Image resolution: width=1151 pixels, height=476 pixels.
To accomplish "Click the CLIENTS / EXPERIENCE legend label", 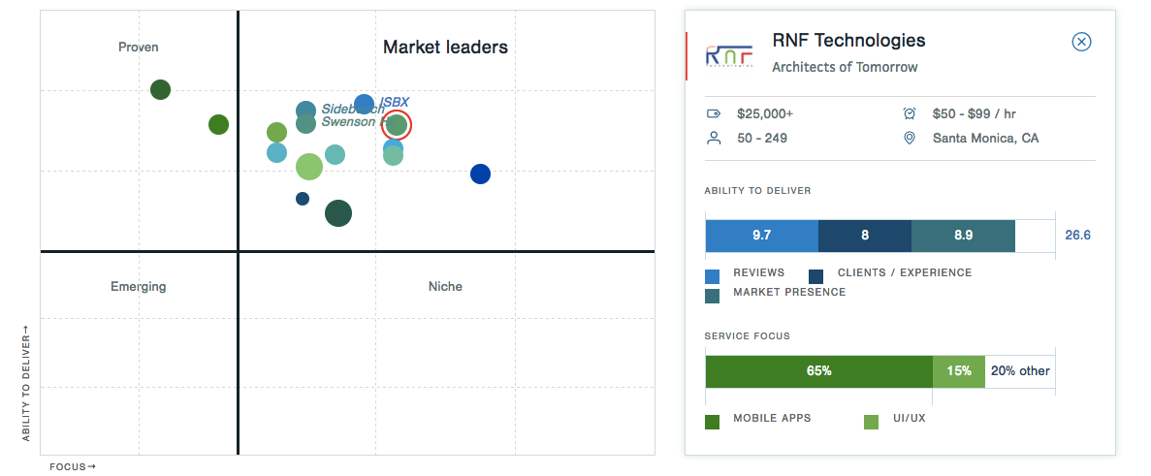I will click(905, 272).
